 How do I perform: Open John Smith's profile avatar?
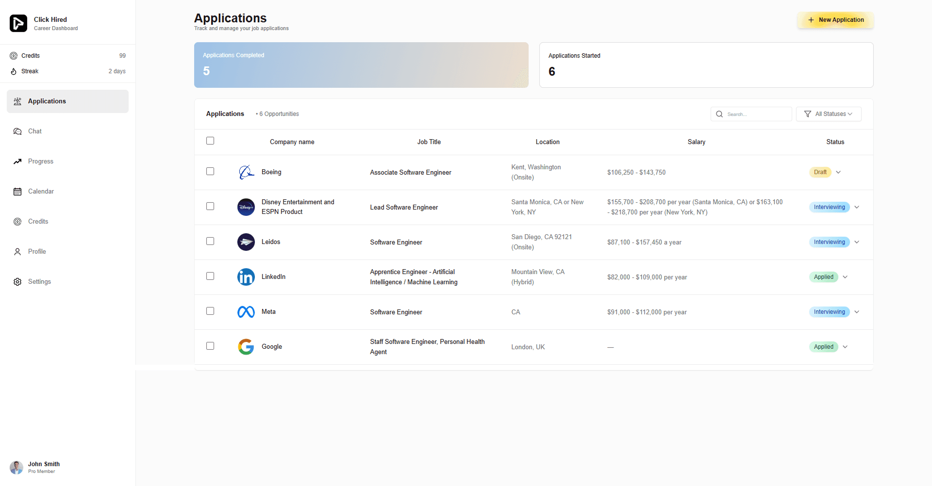[x=16, y=467]
